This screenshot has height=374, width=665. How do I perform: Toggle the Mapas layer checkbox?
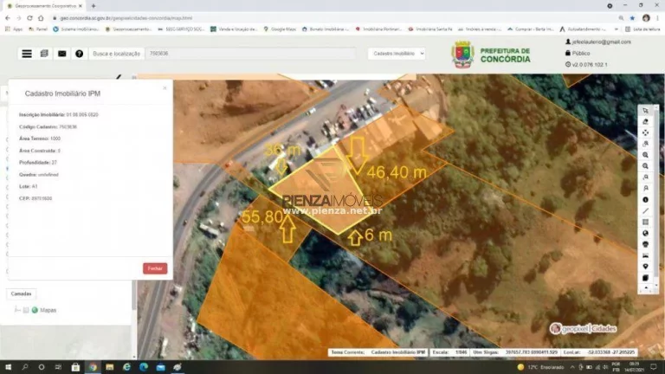coord(26,310)
